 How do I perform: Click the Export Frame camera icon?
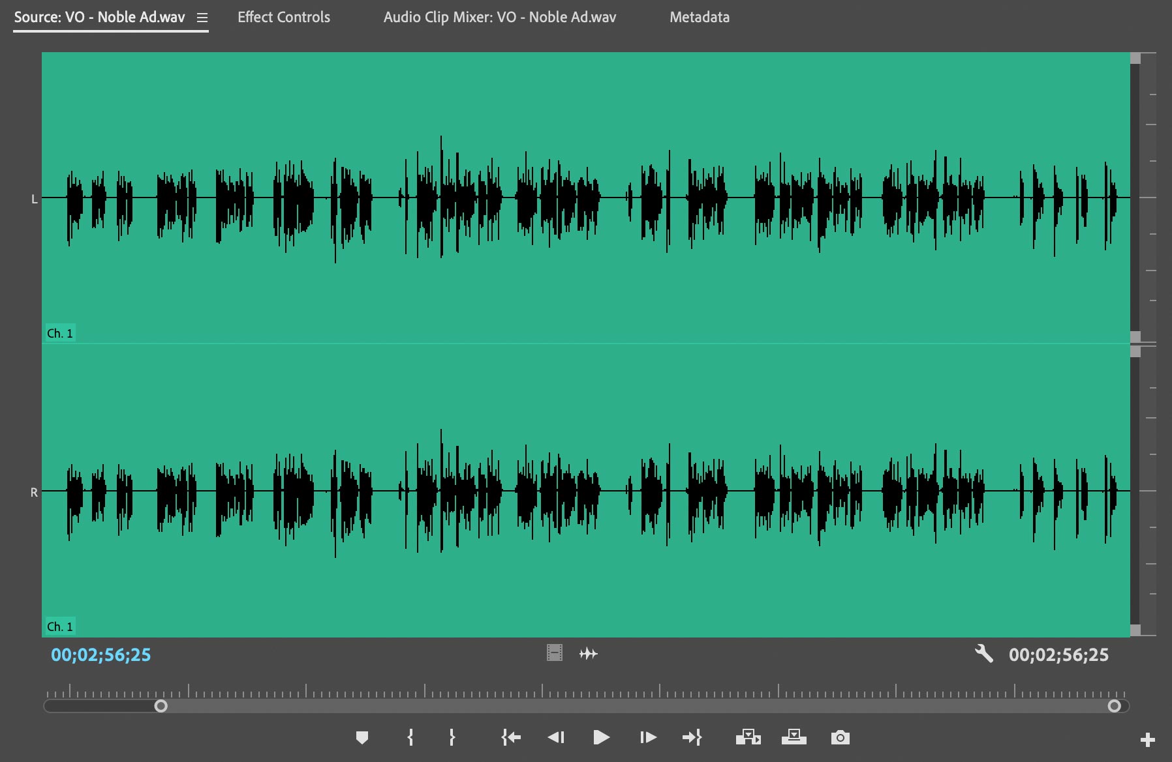pos(840,737)
